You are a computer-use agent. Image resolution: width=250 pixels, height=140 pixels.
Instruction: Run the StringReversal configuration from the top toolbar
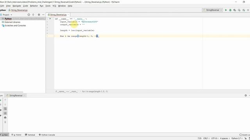point(226,10)
